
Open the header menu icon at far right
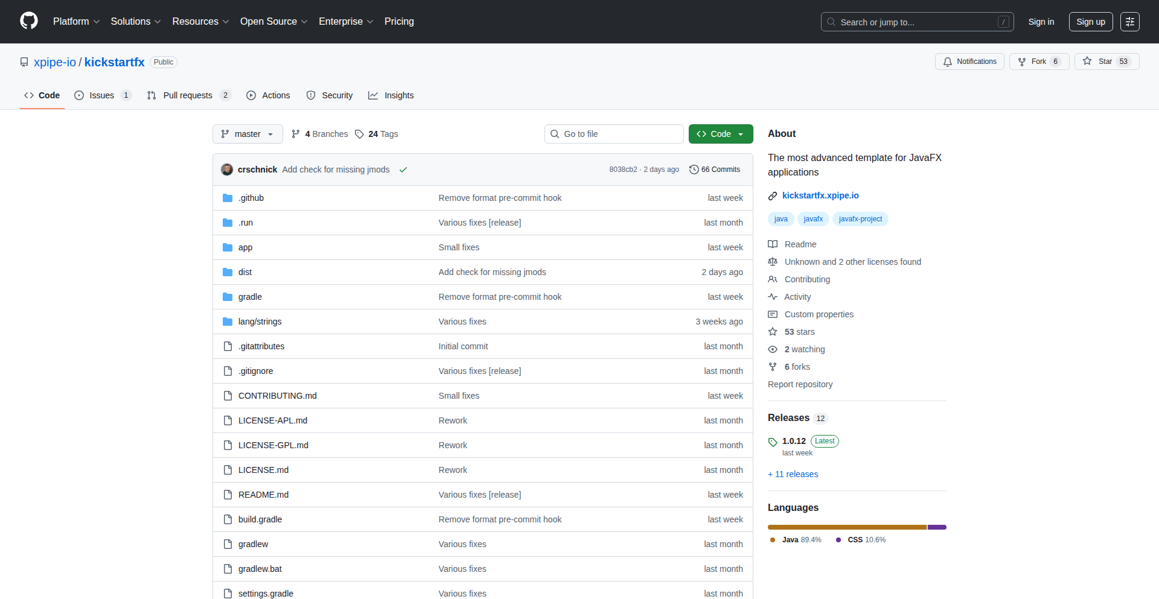click(1129, 22)
